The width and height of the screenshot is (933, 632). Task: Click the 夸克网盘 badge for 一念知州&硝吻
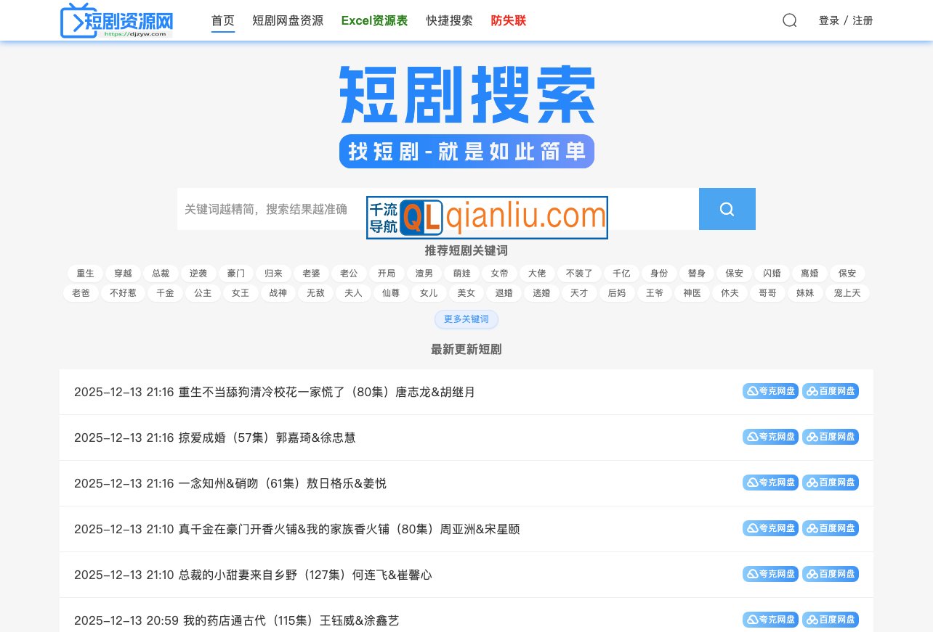(x=770, y=482)
